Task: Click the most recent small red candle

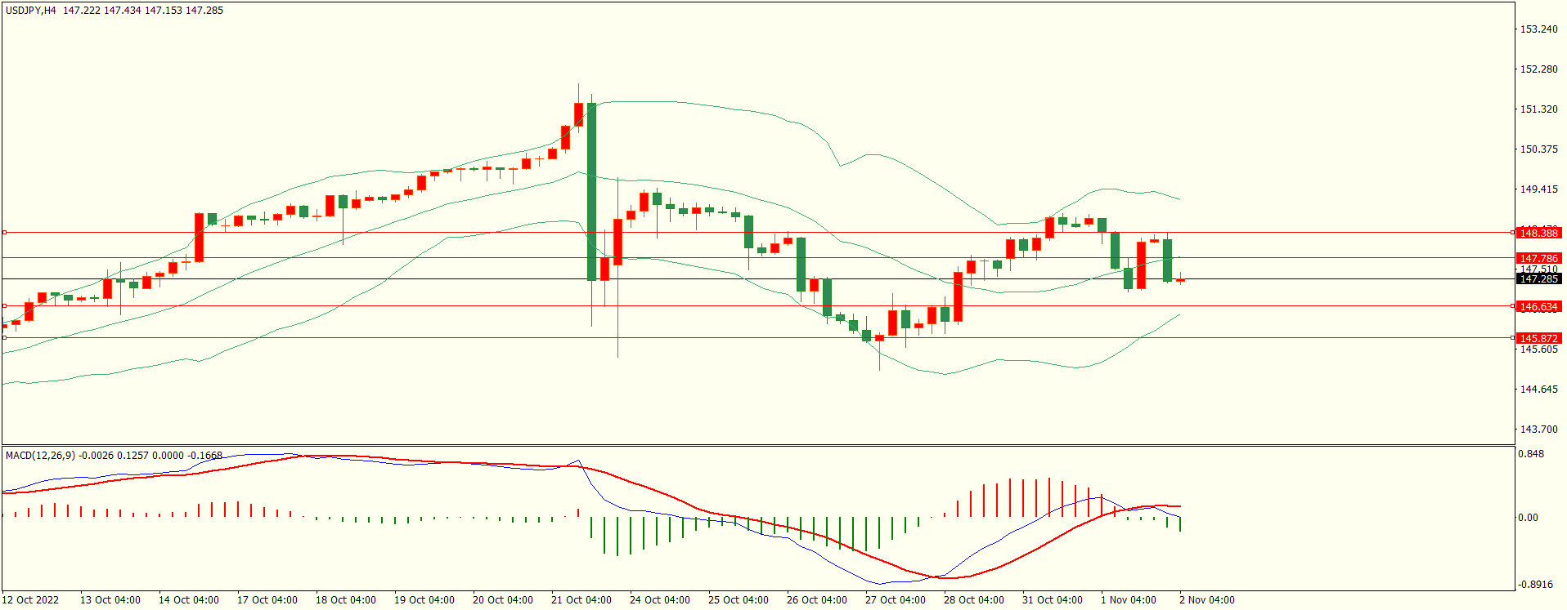Action: click(x=1180, y=280)
